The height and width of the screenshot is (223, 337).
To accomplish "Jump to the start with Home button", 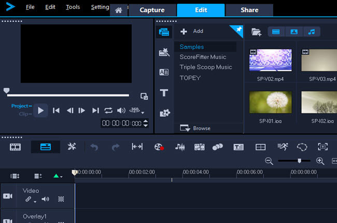I will tap(56, 110).
